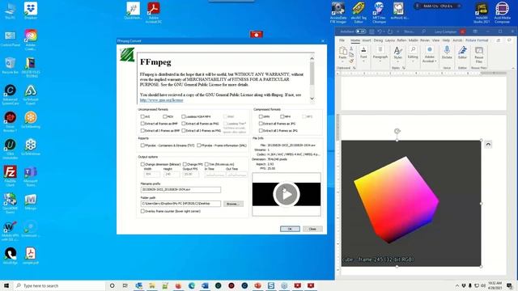Switch to Picture Format tab in Word
Image resolution: width=518 pixels, height=291 pixels.
coord(477,40)
